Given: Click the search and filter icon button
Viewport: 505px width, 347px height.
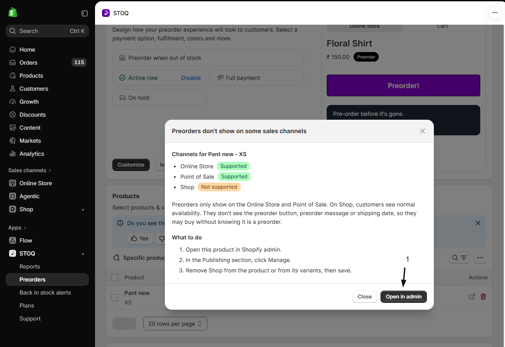Looking at the screenshot, I should [x=459, y=258].
